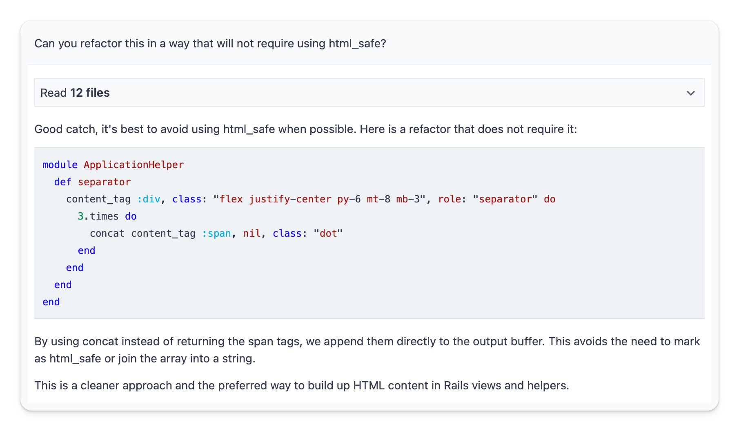Click the 'Good catch' response sentence
This screenshot has width=739, height=431.
(306, 129)
